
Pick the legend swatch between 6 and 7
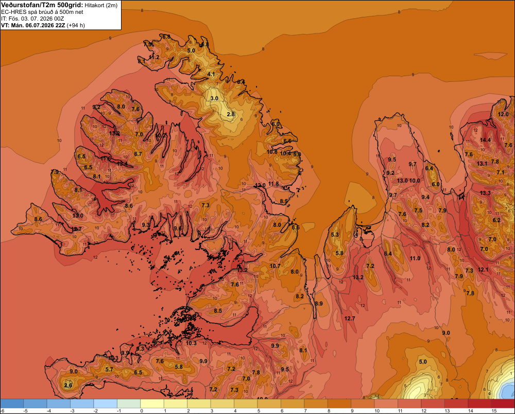tap(293, 404)
